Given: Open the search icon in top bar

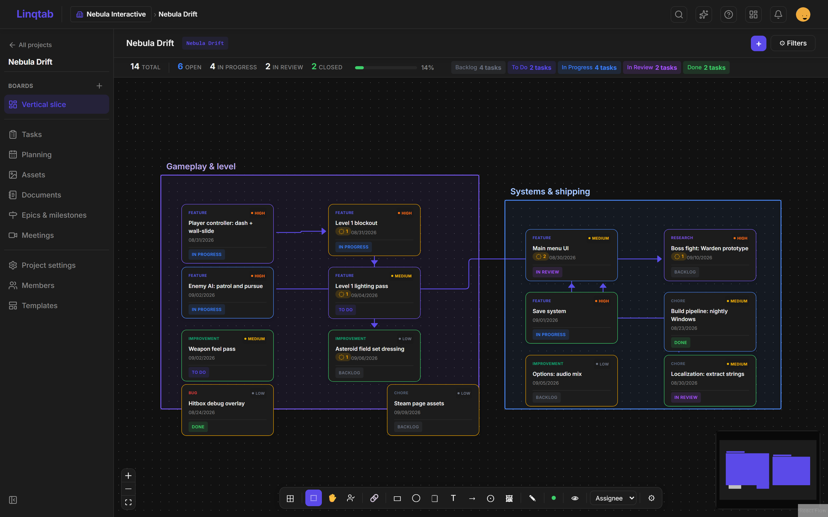Looking at the screenshot, I should [x=679, y=14].
